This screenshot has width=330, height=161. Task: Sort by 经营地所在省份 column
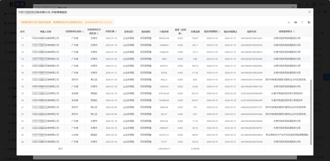click(83, 31)
